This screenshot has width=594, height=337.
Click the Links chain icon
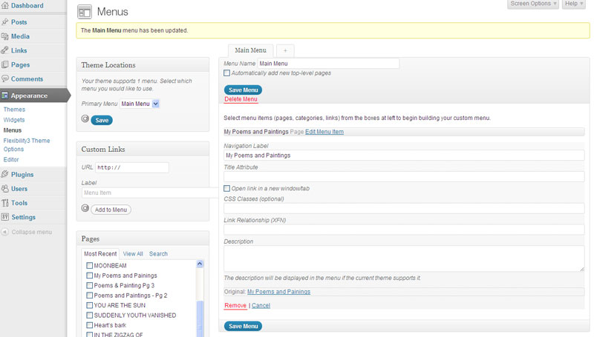point(5,50)
